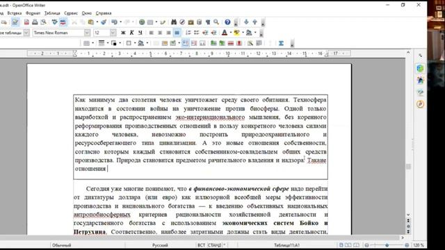This screenshot has height=250, width=445.
Task: Open Find & Replace binoculars
Action: point(174,22)
